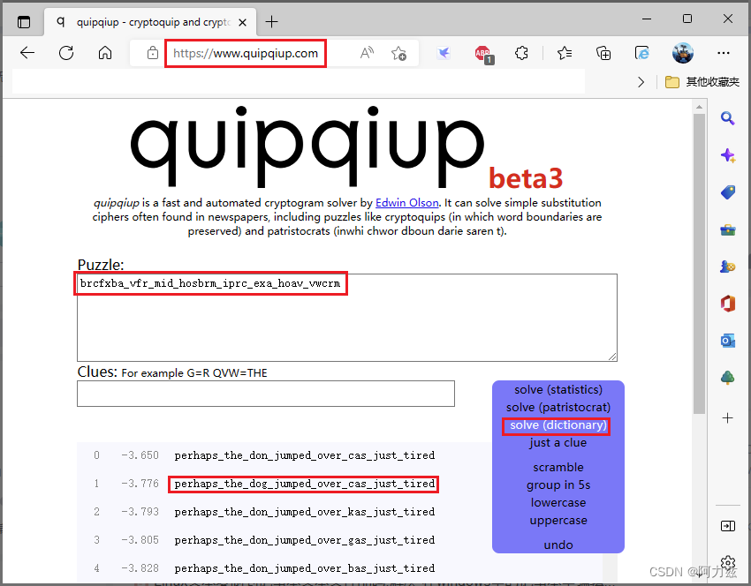
Task: Open the sidebar Tools briefcase icon
Action: pos(728,230)
